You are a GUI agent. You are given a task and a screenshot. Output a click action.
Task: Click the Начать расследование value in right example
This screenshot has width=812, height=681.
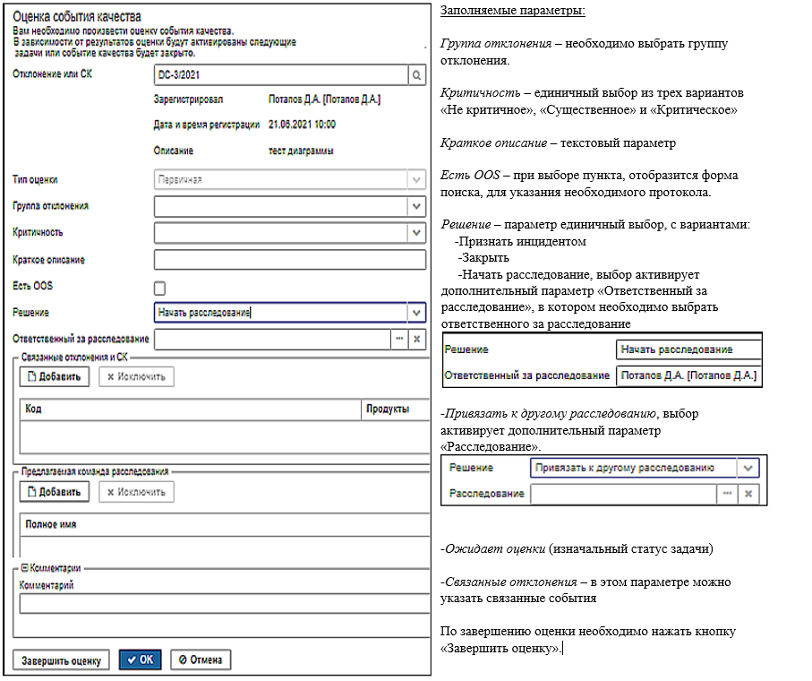pyautogui.click(x=677, y=349)
